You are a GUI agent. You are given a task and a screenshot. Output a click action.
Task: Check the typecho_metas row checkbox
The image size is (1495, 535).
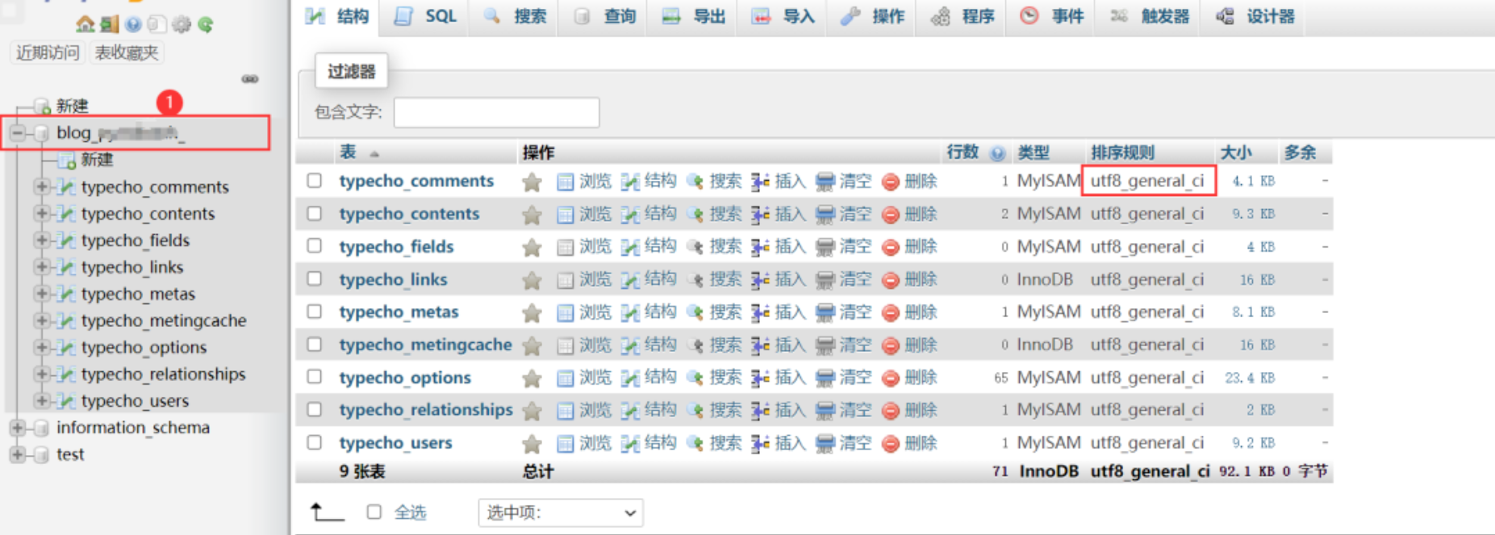pyautogui.click(x=315, y=311)
